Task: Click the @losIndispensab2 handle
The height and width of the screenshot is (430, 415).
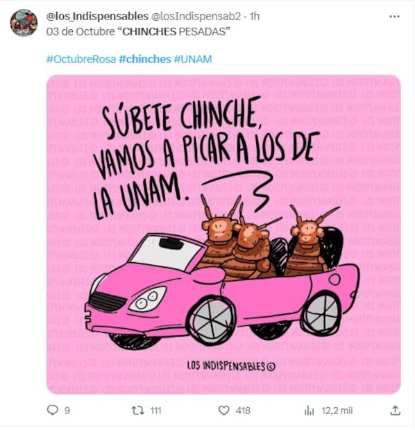Action: pos(196,17)
